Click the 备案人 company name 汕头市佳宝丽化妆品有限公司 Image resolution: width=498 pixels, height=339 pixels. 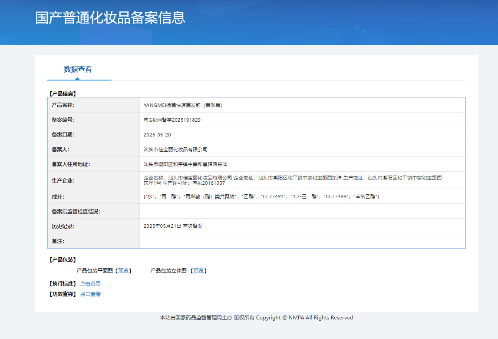click(175, 150)
